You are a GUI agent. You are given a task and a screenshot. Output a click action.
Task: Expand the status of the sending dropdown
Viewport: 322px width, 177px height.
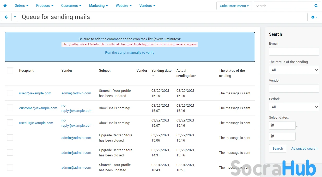coord(294,70)
